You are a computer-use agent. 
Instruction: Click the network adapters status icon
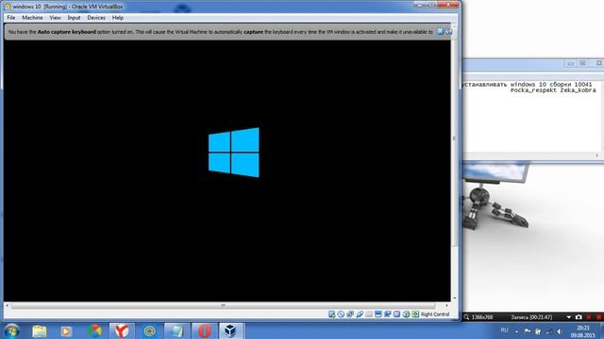tap(350, 314)
